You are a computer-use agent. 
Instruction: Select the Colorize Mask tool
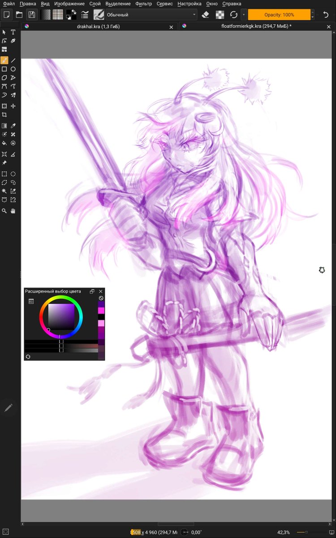coord(4,134)
